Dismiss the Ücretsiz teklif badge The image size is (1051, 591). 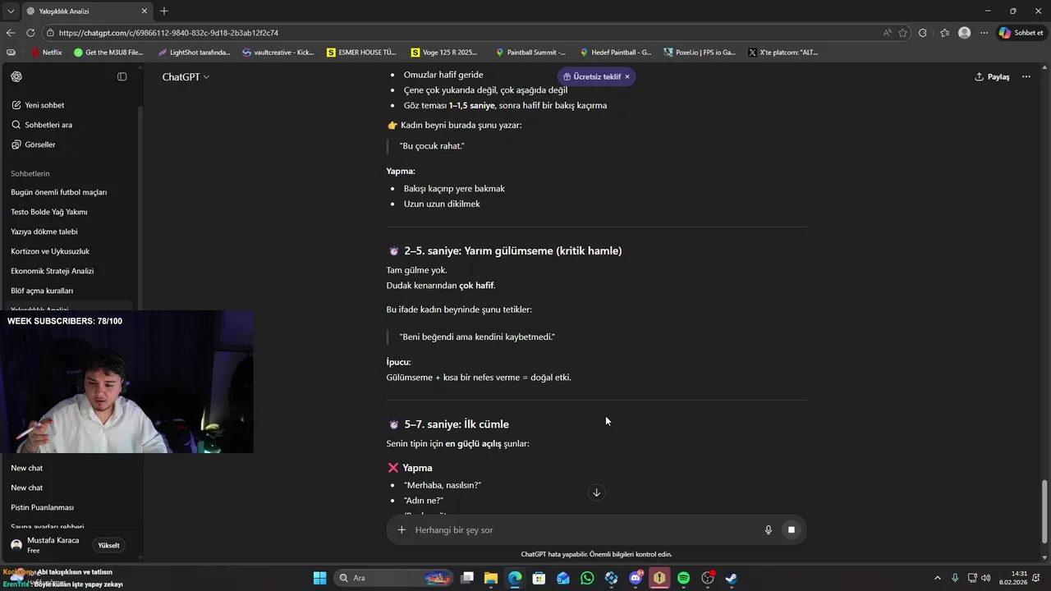point(627,76)
